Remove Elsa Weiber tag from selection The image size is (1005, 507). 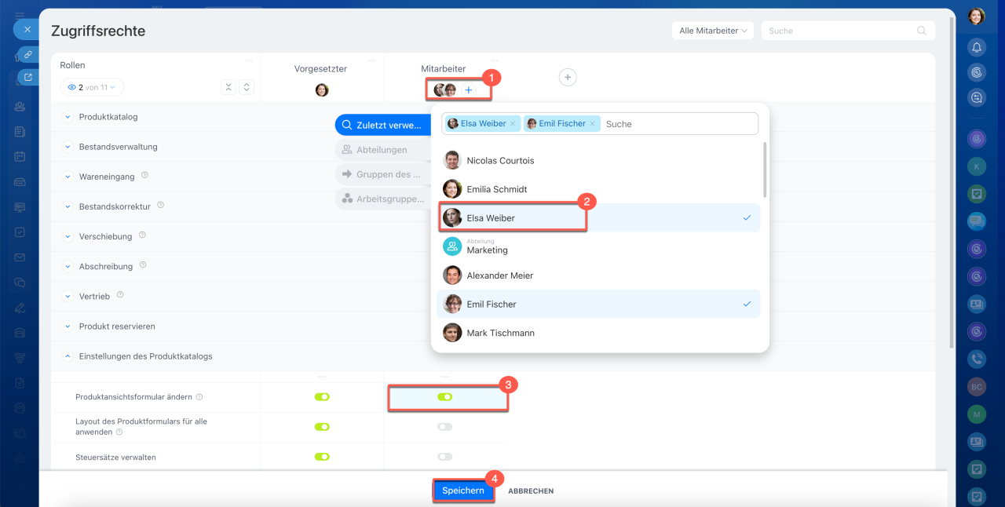coord(513,123)
